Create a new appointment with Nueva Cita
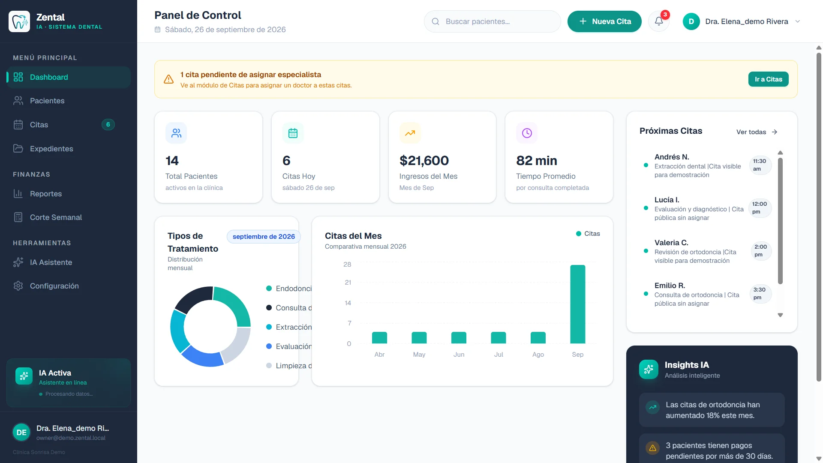 [x=604, y=21]
